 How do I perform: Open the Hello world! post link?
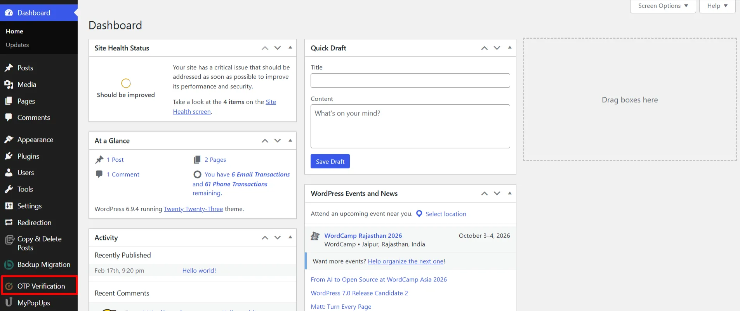(199, 271)
